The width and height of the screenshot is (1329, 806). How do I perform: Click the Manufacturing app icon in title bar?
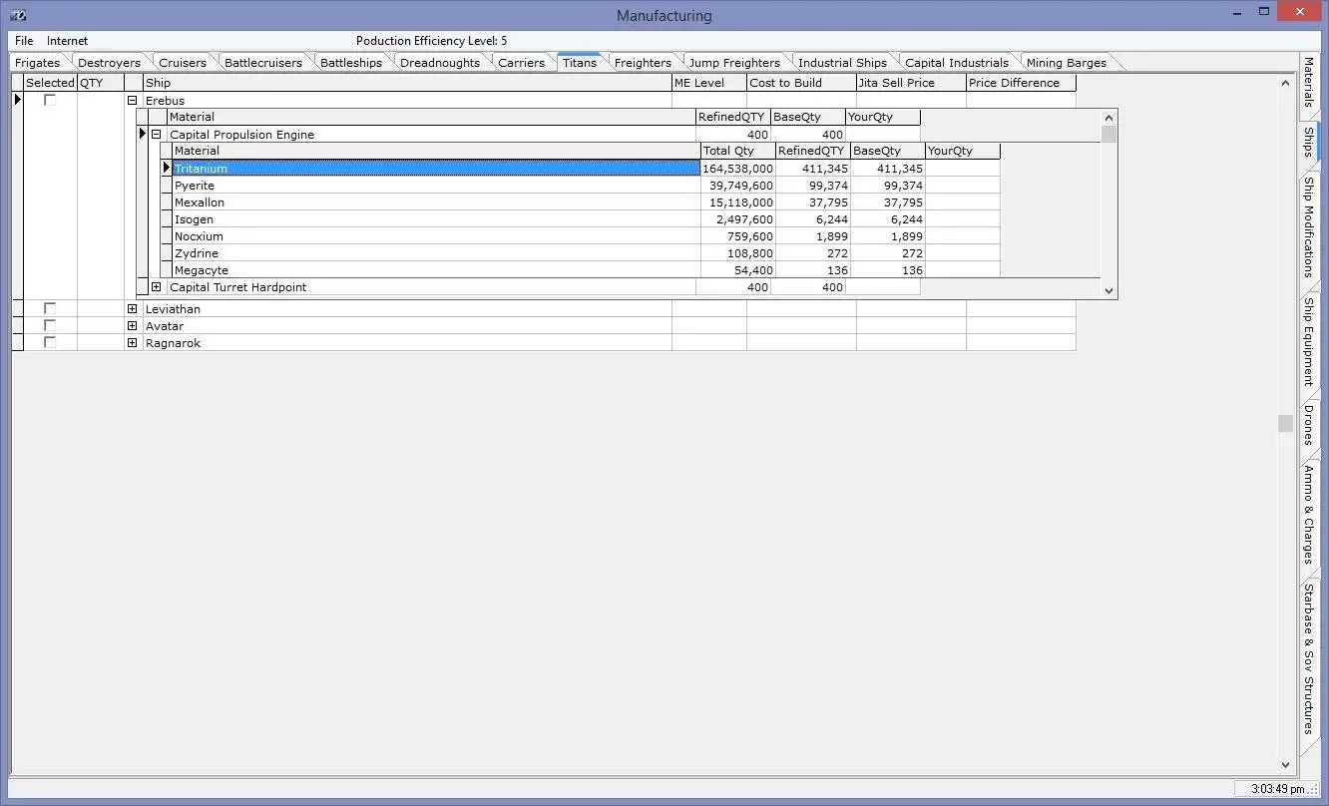tap(17, 14)
